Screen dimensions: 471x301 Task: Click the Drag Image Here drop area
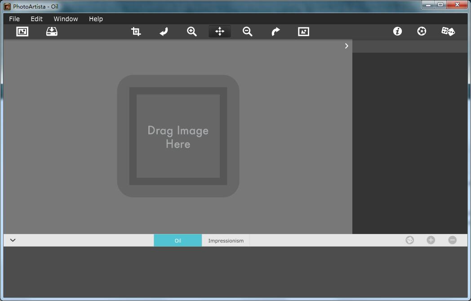pos(178,136)
